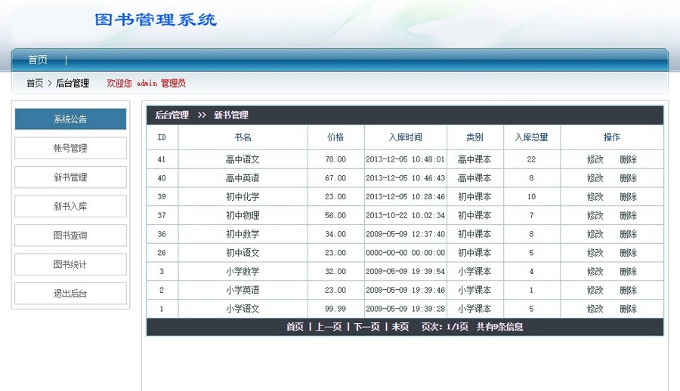Open 帐号管理 sidebar menu
The width and height of the screenshot is (680, 391).
click(x=70, y=148)
